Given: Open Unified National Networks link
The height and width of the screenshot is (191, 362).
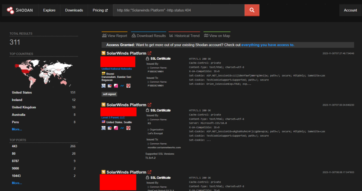Looking at the screenshot, I should coord(117,69).
